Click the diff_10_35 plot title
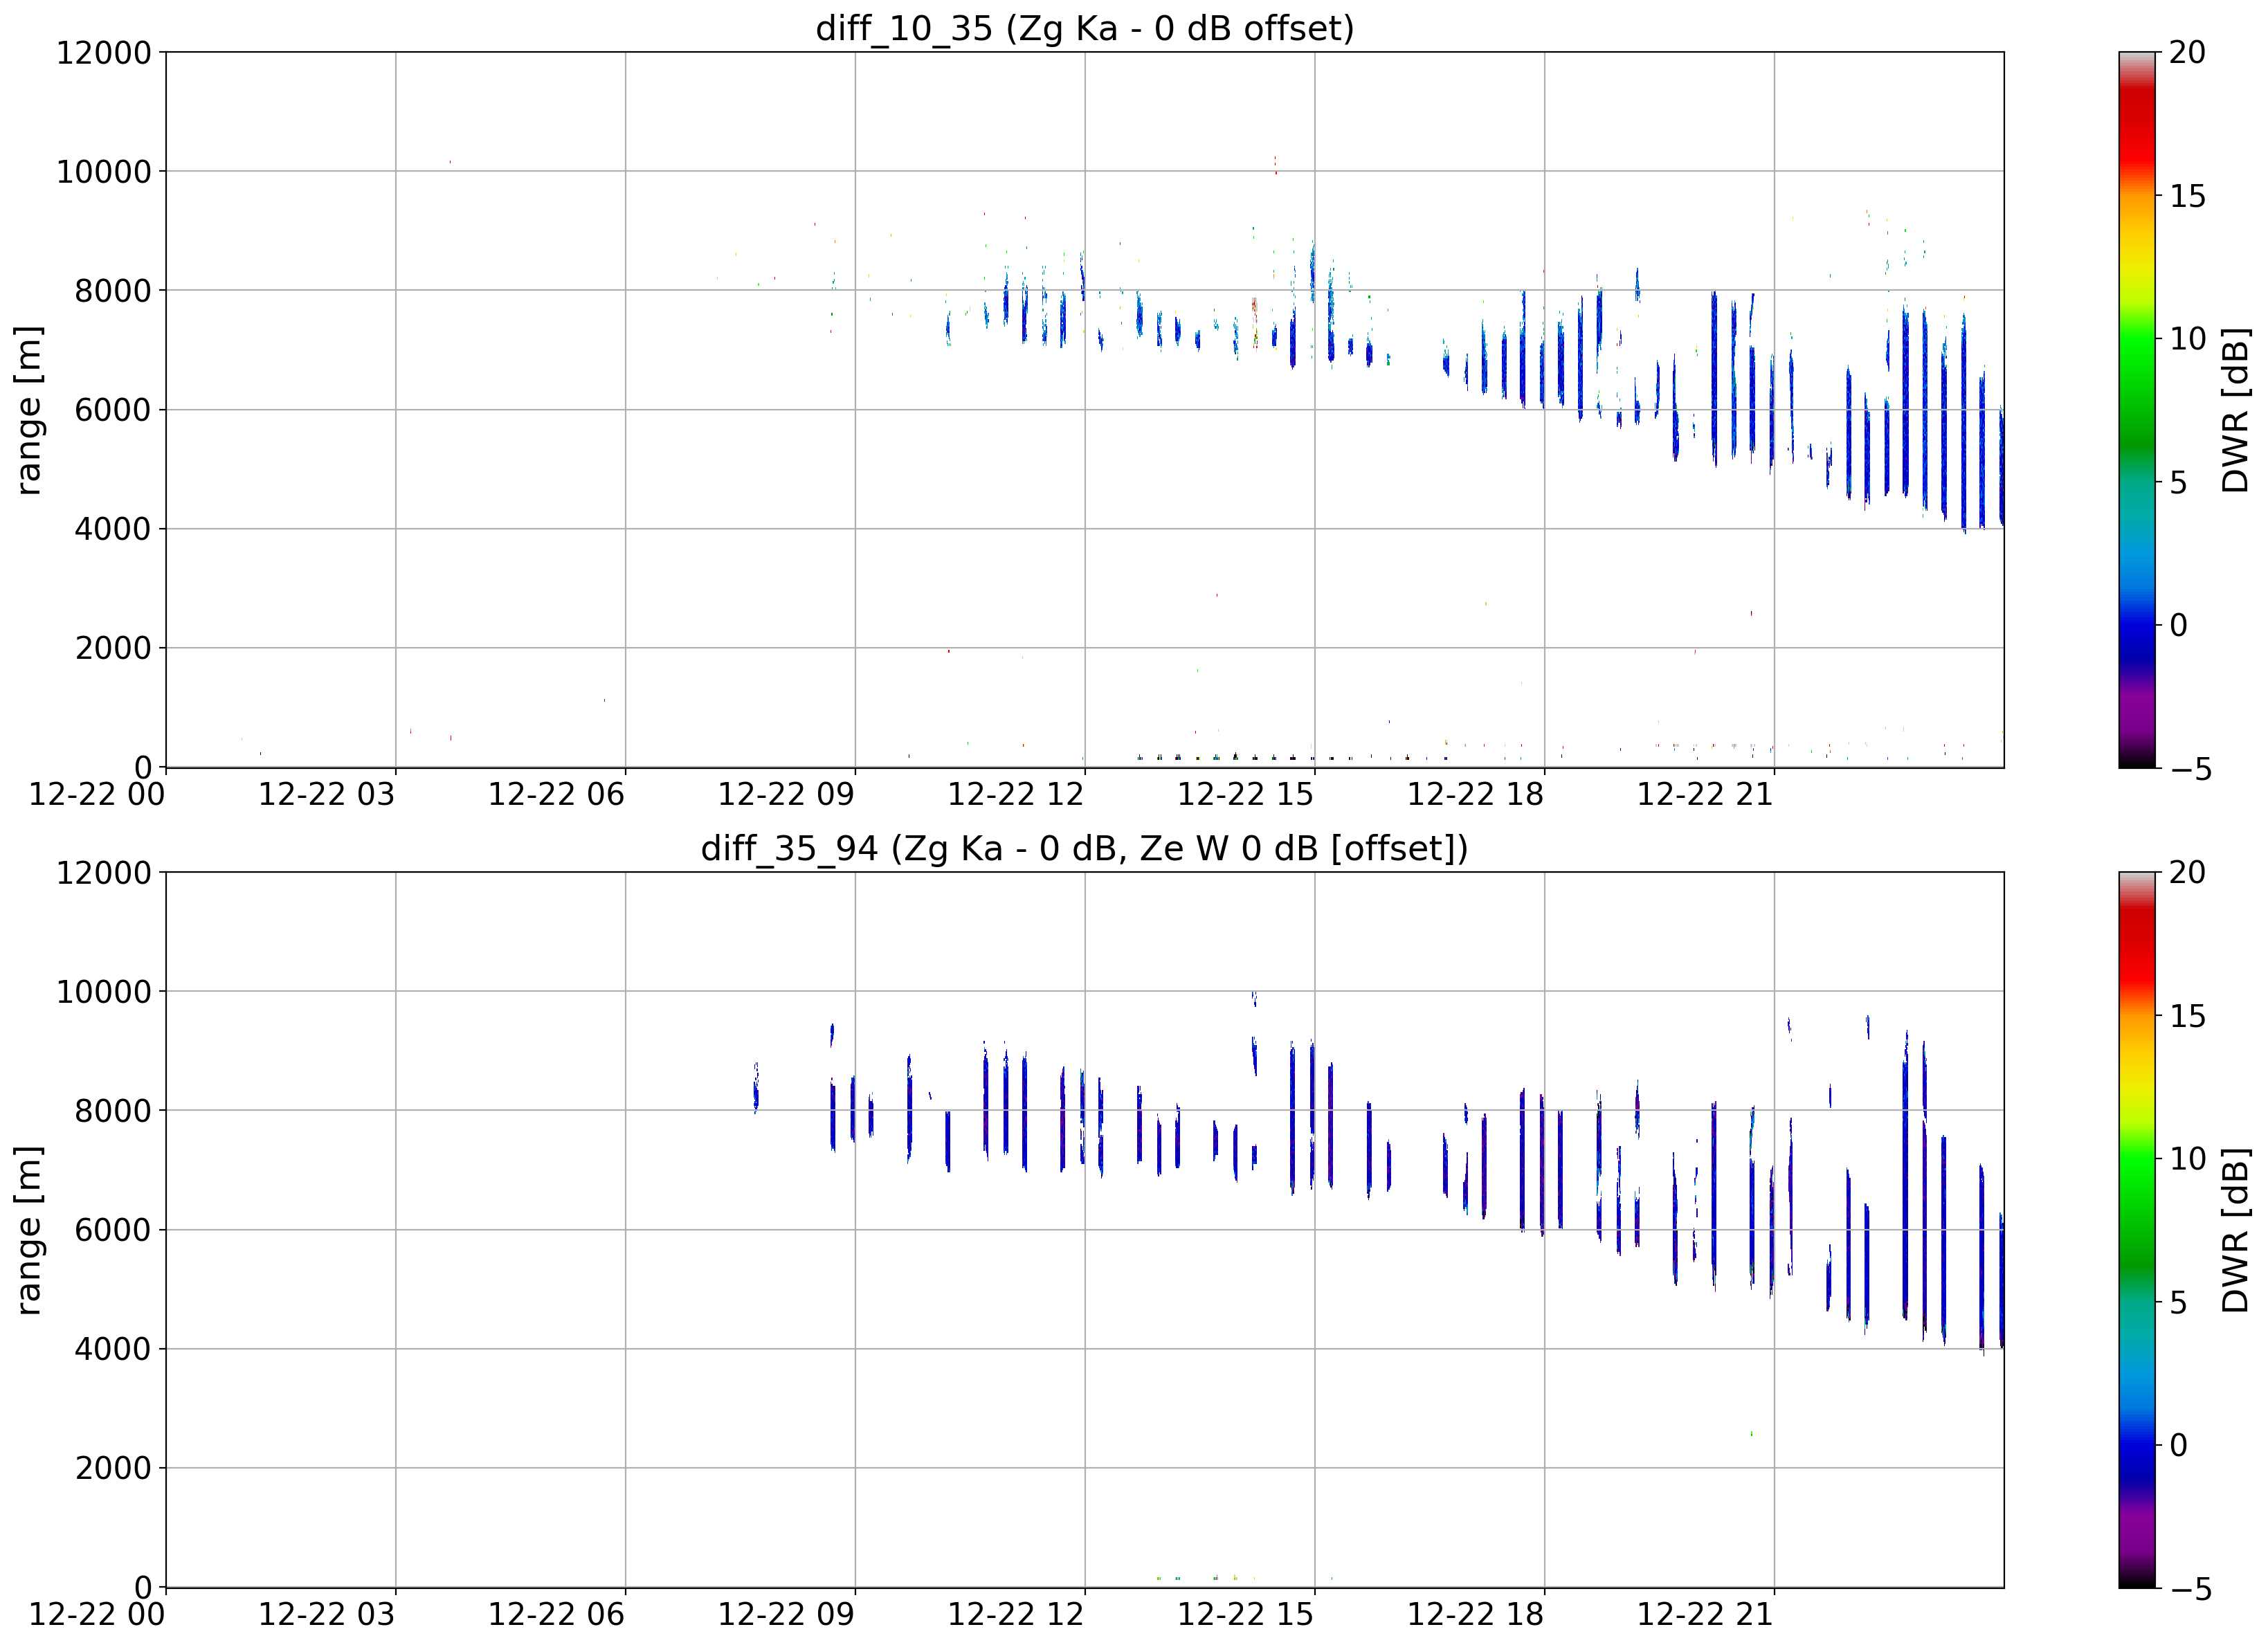Screen dimensions: 2268x1645 point(1085,28)
